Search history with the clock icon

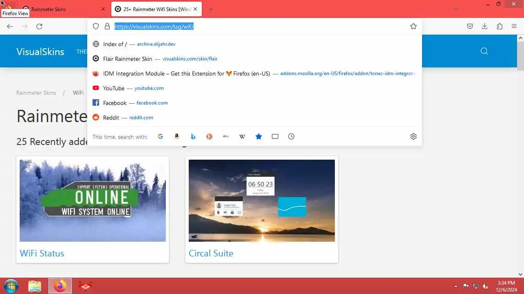point(291,136)
